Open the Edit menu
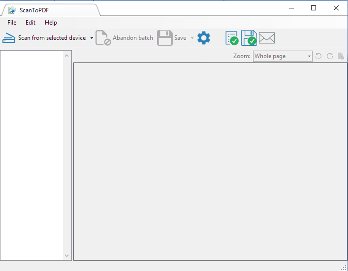Viewport: 348px width, 271px height. point(30,22)
